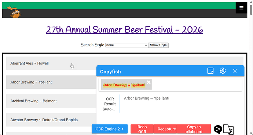Remove the captured image thumbnail with X
Screen dimensions: 253x135
pyautogui.click(x=148, y=82)
